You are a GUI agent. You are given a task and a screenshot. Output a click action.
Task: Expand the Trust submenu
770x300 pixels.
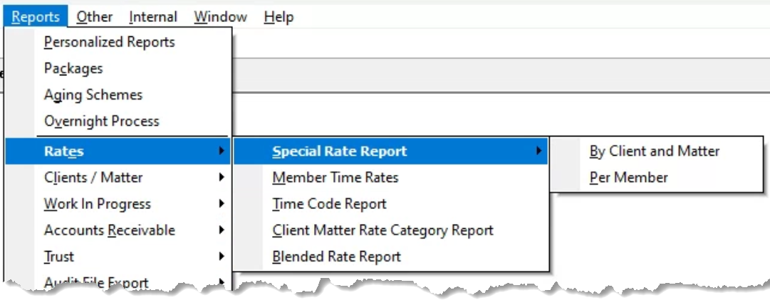click(x=118, y=257)
